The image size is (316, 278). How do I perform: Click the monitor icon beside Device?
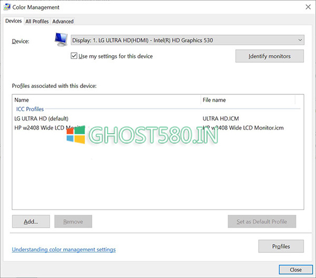61,39
